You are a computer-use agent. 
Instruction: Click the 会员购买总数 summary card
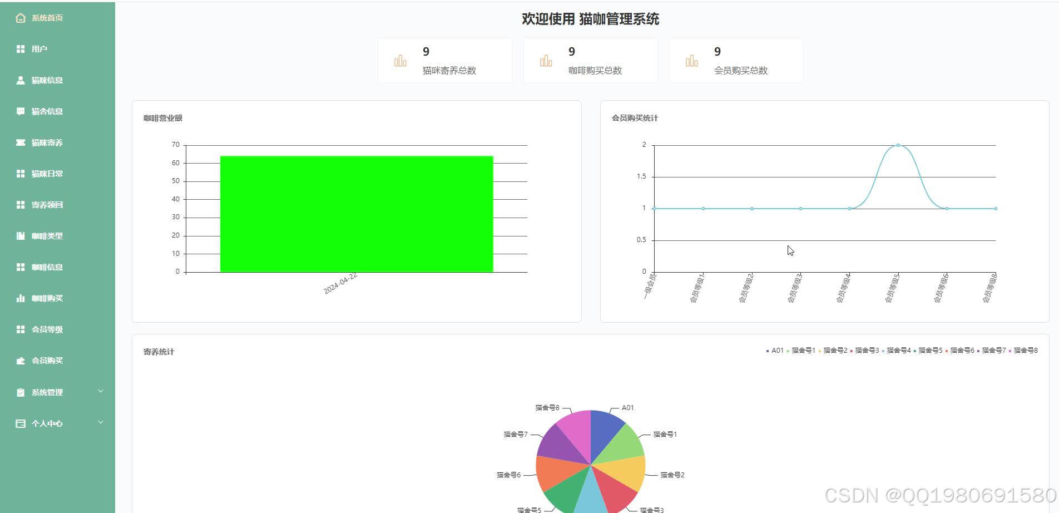pyautogui.click(x=735, y=60)
